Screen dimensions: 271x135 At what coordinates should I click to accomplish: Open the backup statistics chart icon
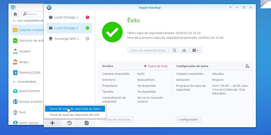184,50
